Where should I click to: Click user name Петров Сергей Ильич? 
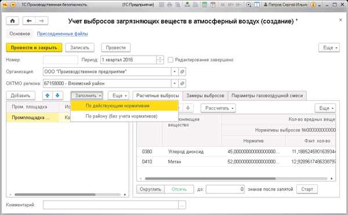pyautogui.click(x=285, y=5)
